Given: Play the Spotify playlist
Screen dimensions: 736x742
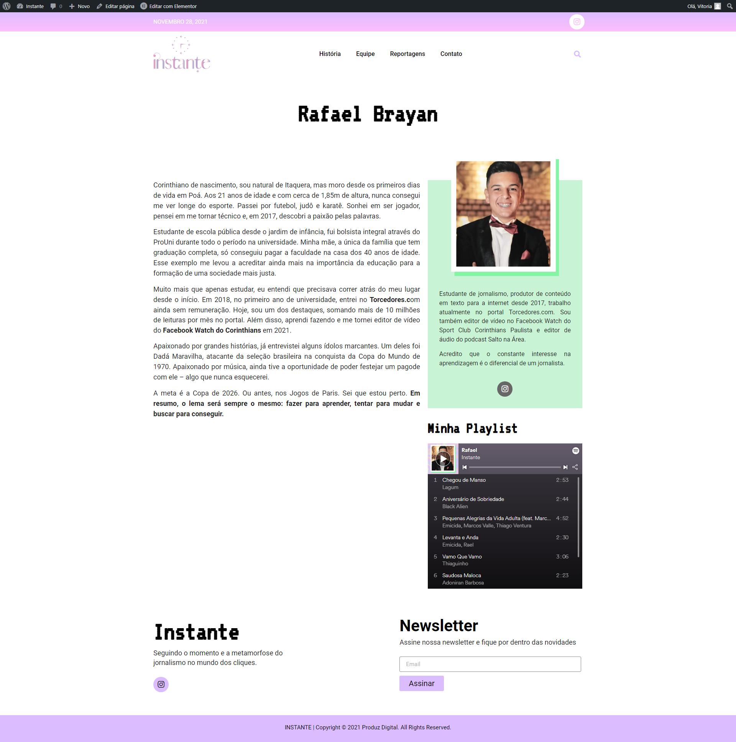Looking at the screenshot, I should 443,458.
